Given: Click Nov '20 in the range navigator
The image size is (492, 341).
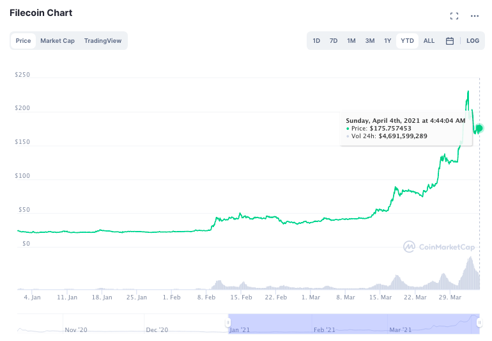Looking at the screenshot, I should [76, 330].
